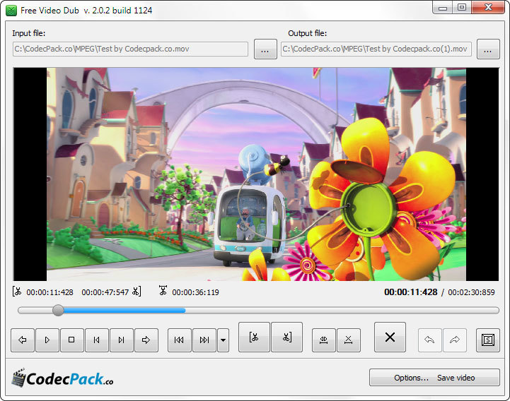
Task: Click the selection end scissors icon by the times
Action: point(137,292)
